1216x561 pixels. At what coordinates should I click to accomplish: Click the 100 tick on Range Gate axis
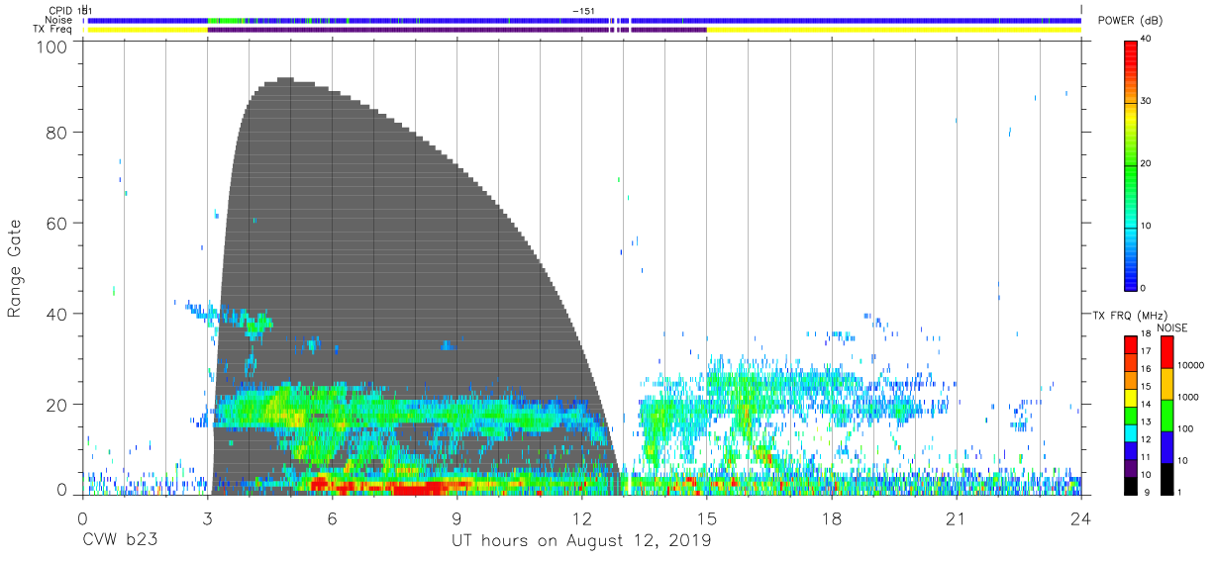coord(52,47)
